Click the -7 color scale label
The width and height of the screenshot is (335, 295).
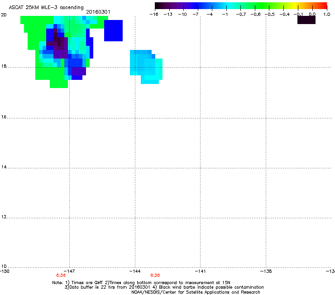(196, 15)
